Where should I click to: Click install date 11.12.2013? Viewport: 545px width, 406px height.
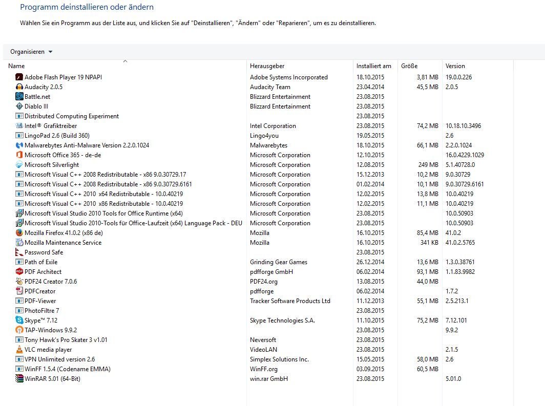[370, 301]
